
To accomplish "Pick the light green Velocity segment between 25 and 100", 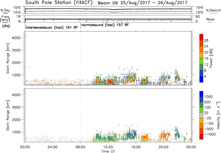I will point(201,110).
